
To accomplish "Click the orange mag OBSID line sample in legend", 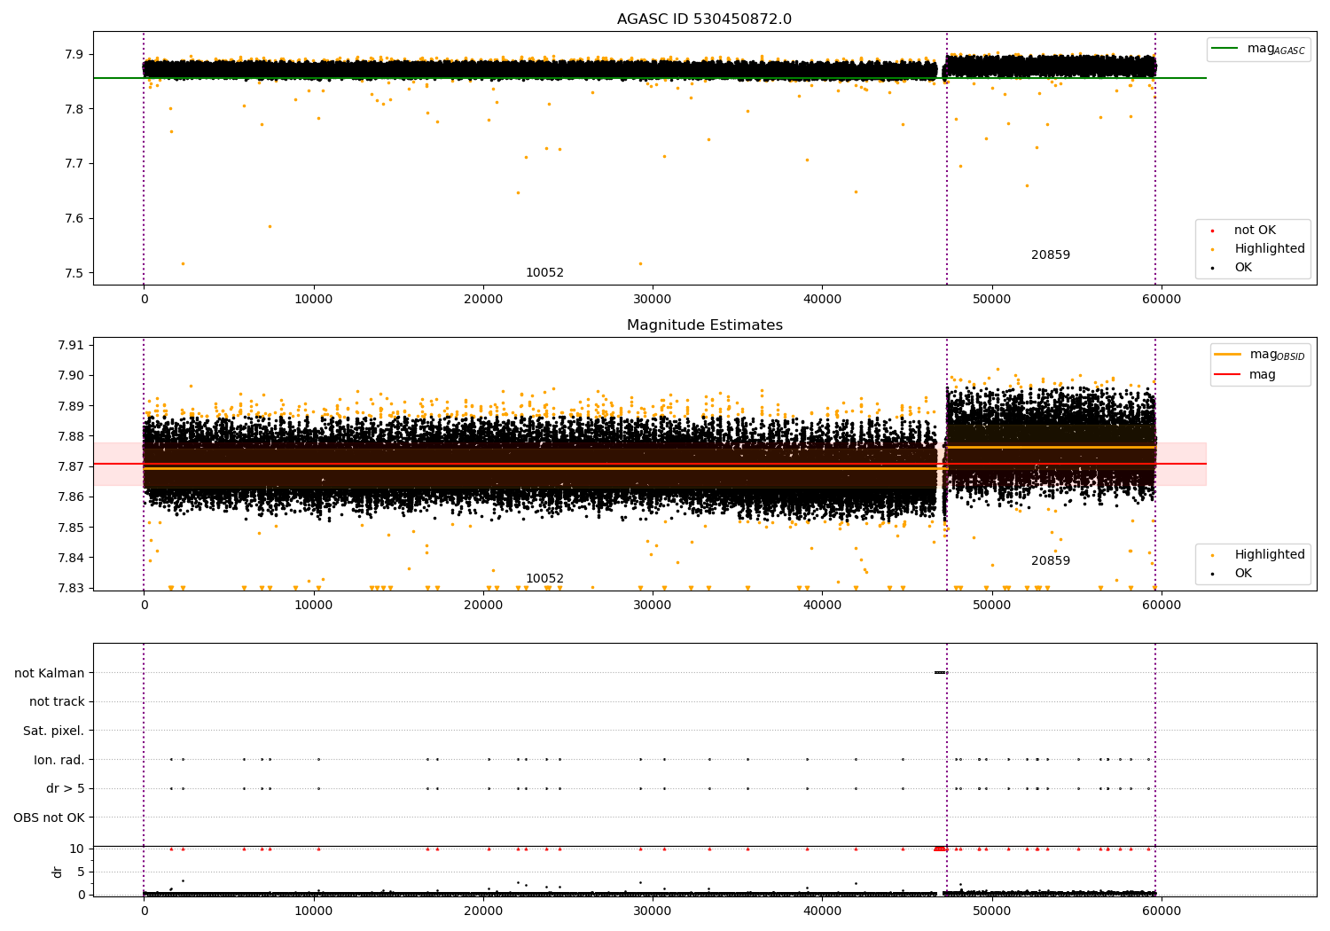I will coord(1228,355).
